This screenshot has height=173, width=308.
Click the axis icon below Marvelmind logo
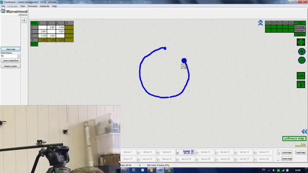click(x=24, y=20)
